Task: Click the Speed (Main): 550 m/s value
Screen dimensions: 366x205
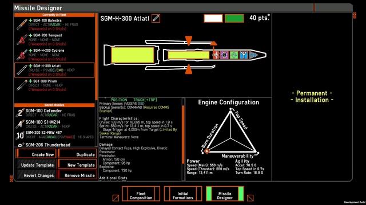Action: click(205, 165)
